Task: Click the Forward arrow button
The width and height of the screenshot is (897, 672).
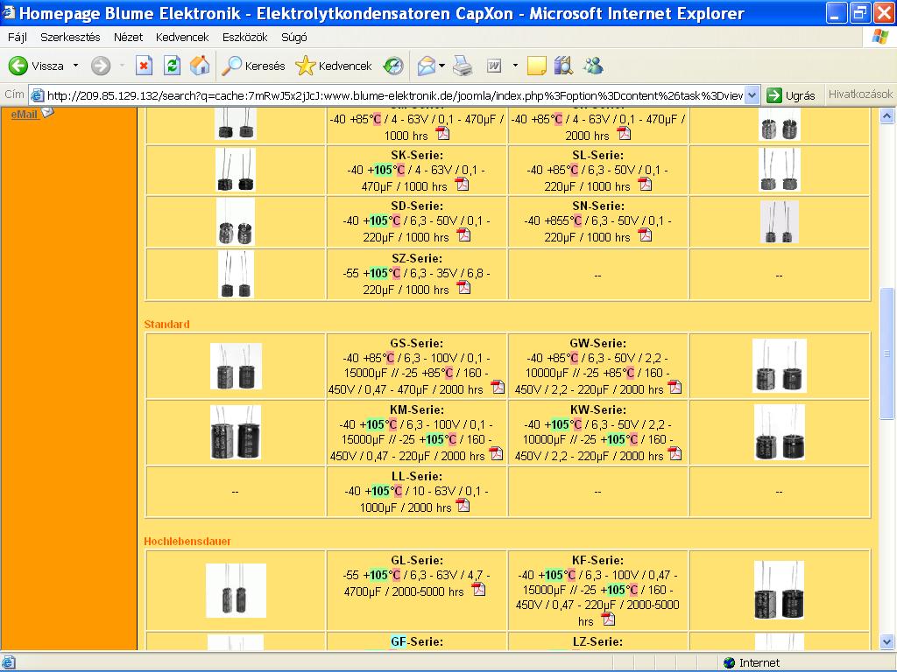Action: 101,66
